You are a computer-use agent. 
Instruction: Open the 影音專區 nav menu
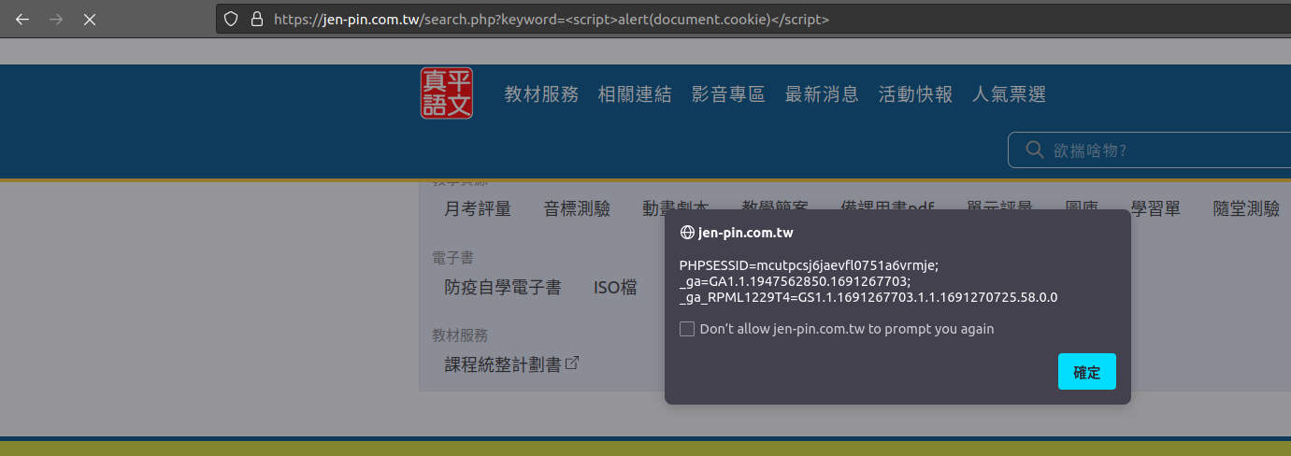point(728,94)
